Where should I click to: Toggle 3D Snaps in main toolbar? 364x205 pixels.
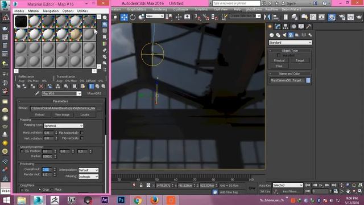(197, 17)
